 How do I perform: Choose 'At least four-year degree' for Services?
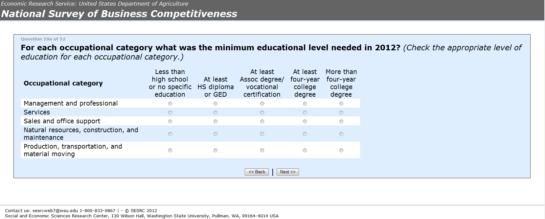305,112
